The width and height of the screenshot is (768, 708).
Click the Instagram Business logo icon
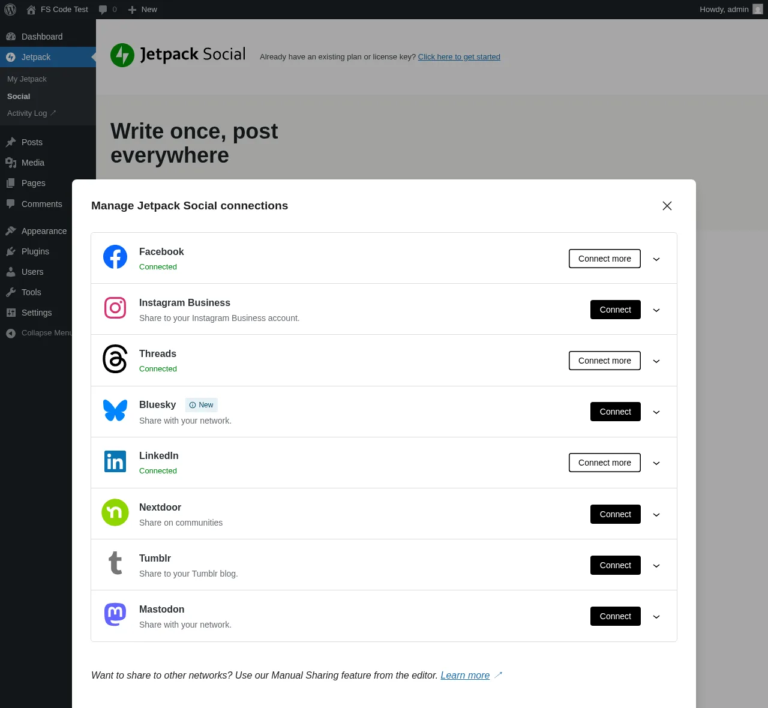click(115, 308)
